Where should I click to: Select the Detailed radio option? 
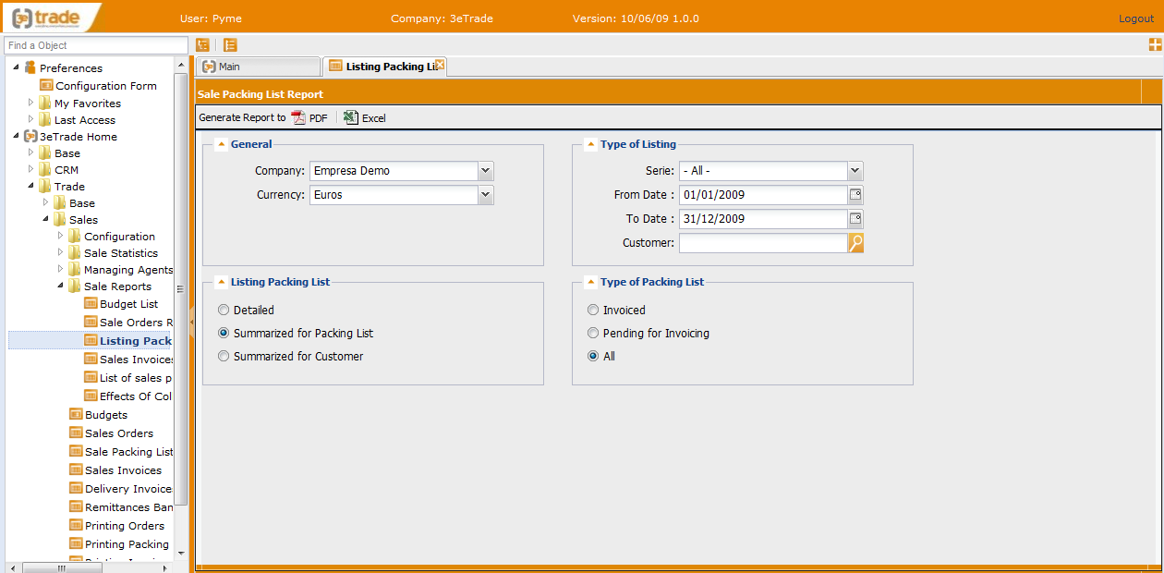pyautogui.click(x=224, y=311)
